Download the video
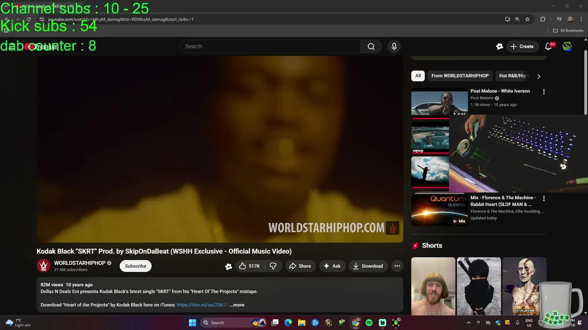Image resolution: width=588 pixels, height=330 pixels. point(367,266)
